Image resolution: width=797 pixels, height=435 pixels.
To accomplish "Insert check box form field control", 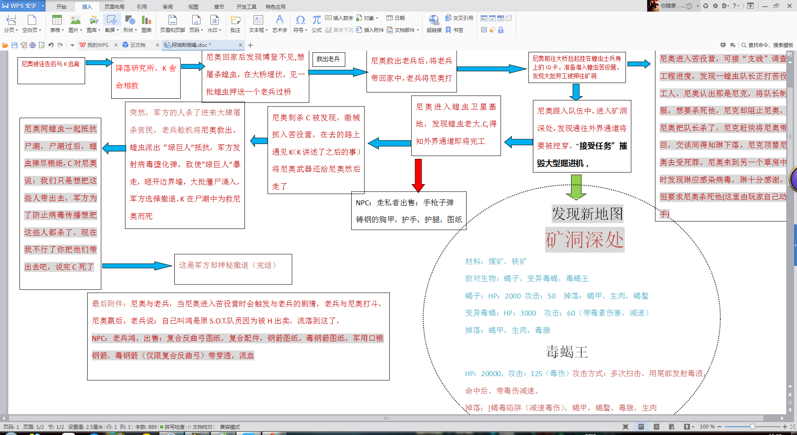I will pyautogui.click(x=492, y=18).
